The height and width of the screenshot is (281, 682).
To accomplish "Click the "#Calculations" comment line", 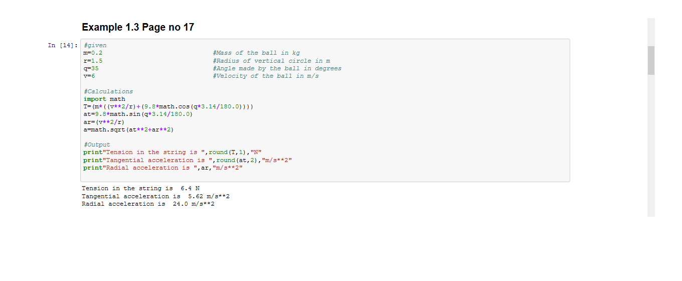I will click(x=108, y=91).
